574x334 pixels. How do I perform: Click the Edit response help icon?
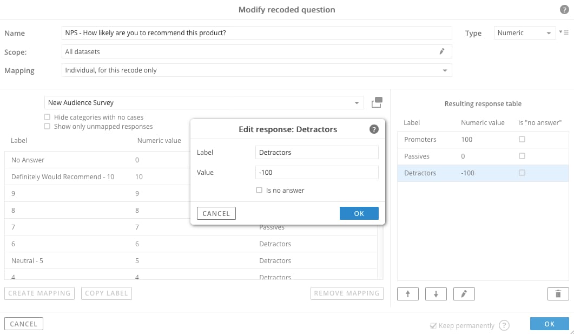[373, 129]
